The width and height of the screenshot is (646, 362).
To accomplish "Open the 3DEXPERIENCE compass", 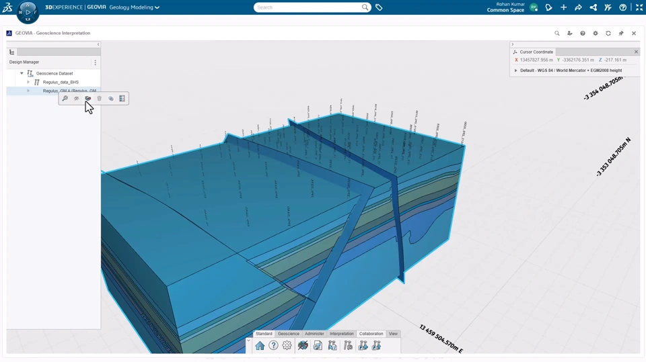I will click(28, 12).
